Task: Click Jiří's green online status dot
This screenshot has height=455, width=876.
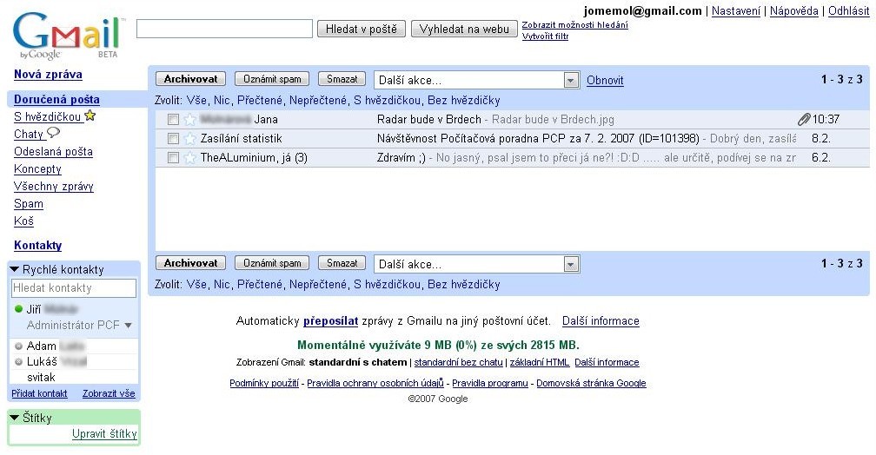Action: coord(18,309)
